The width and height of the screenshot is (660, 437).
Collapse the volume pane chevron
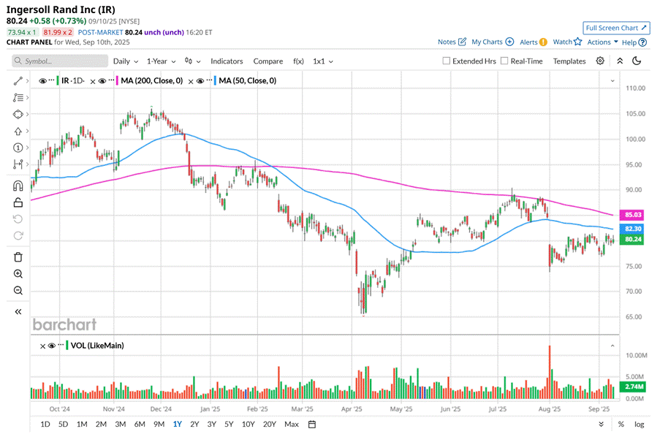coord(612,346)
